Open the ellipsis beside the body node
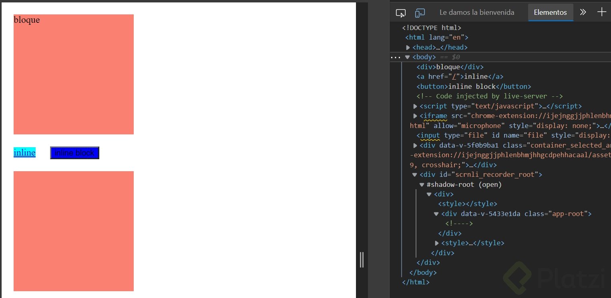Viewport: 611px width, 298px height. coord(395,57)
